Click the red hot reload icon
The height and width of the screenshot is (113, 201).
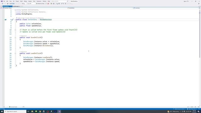pyautogui.click(x=48, y=4)
